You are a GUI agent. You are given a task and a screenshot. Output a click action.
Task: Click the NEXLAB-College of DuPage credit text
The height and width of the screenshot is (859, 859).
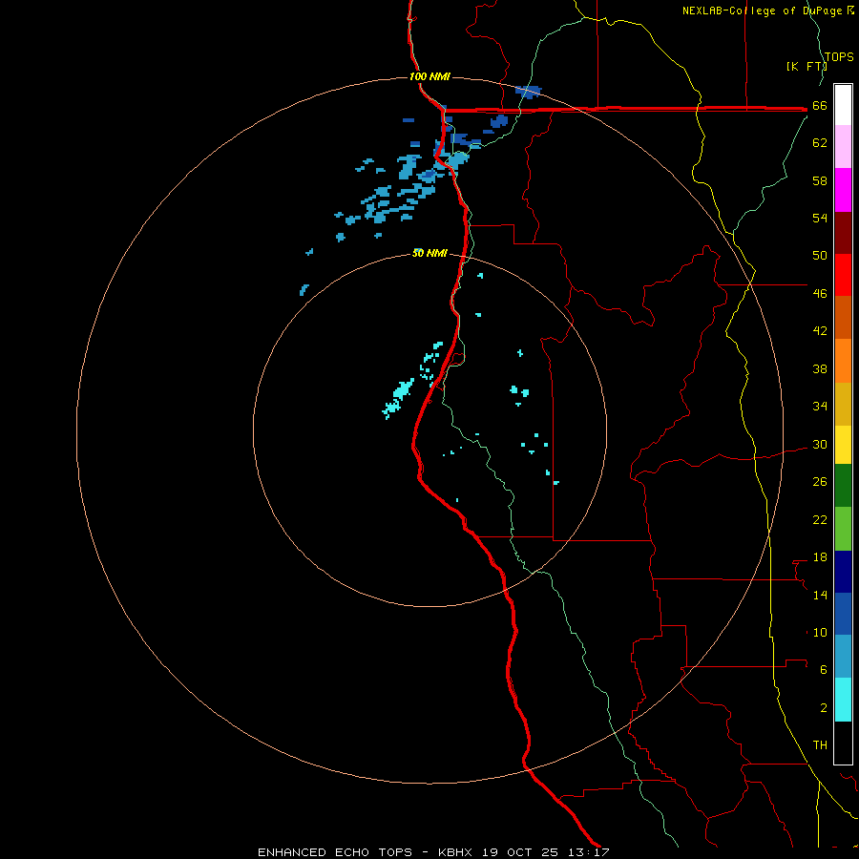coord(768,10)
